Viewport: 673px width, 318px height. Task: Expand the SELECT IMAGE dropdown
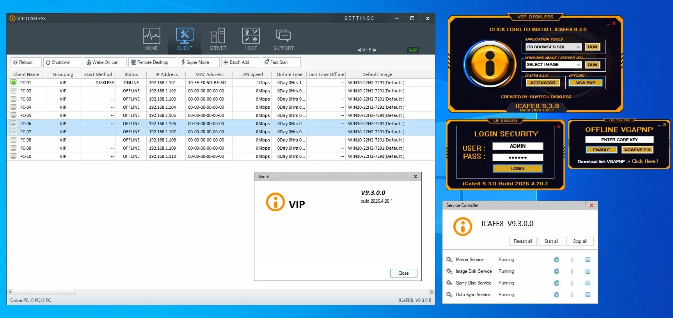579,65
